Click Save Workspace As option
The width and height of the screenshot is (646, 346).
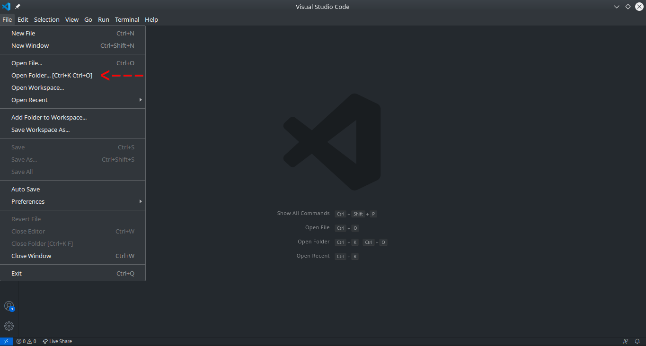point(40,130)
